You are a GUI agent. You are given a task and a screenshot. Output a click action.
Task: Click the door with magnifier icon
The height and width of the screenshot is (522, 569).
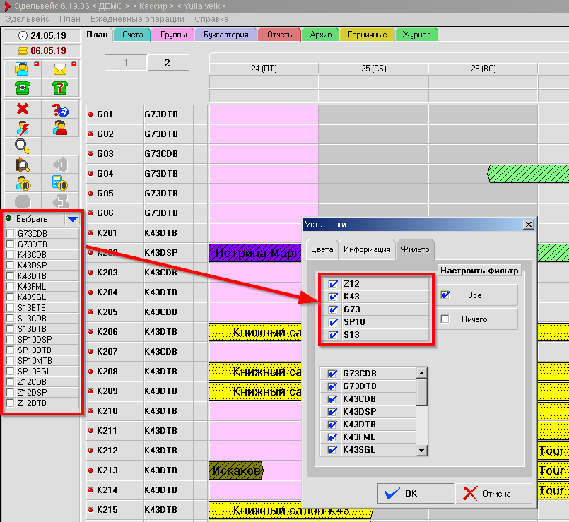pos(23,165)
